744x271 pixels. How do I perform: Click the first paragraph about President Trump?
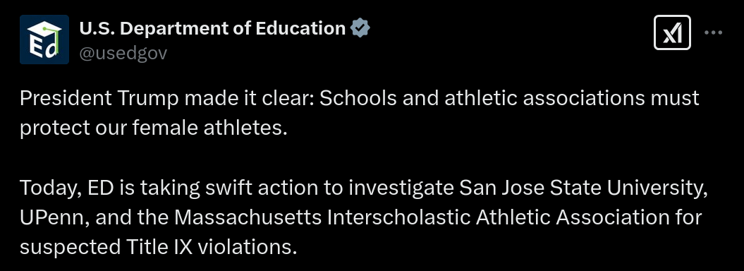coord(359,113)
